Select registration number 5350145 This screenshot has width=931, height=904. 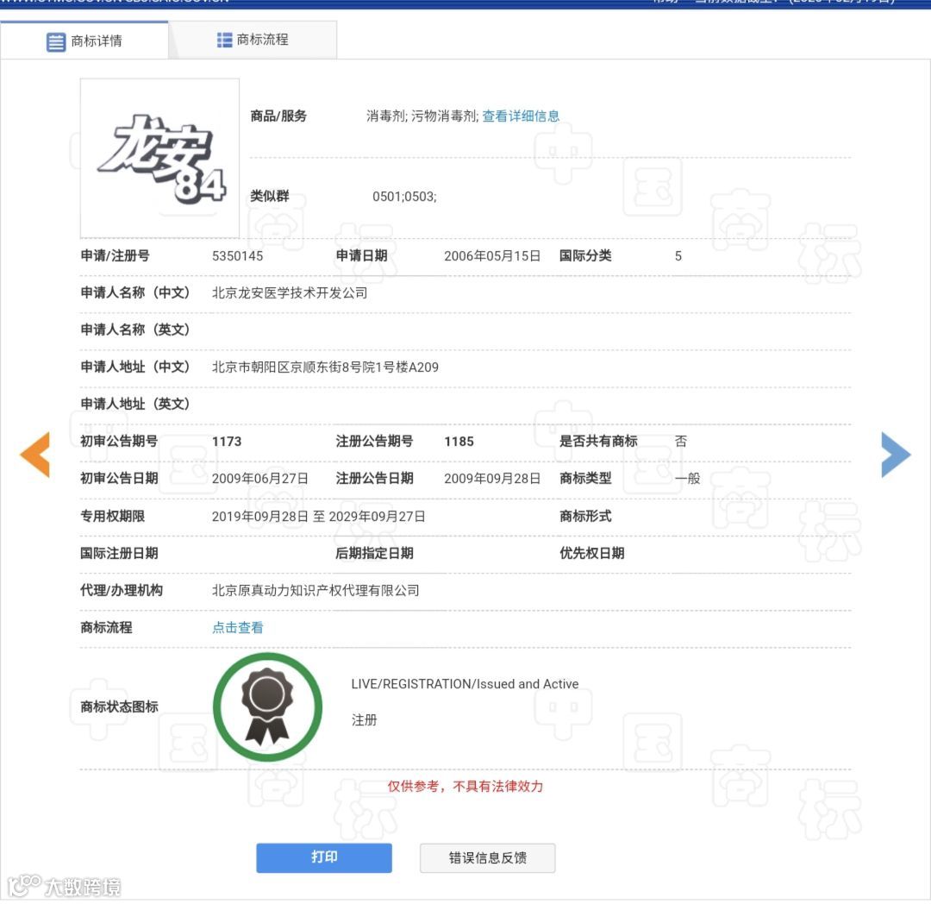[238, 256]
